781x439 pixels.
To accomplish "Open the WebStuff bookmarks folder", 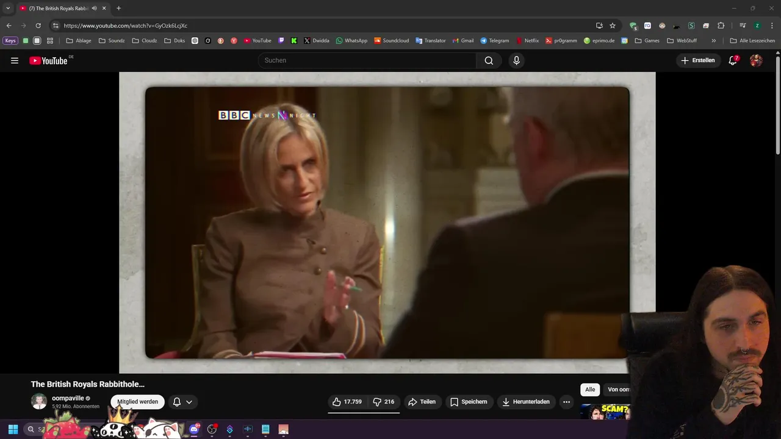I will coord(682,41).
